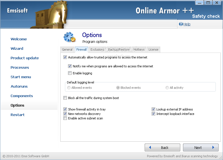Click the 'Safety check' header text

(x=206, y=16)
